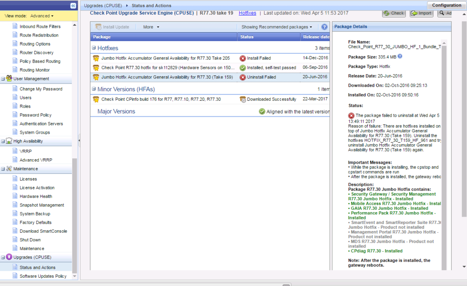This screenshot has height=286, width=467.
Task: Open Router Discovery page
Action: coord(36,52)
